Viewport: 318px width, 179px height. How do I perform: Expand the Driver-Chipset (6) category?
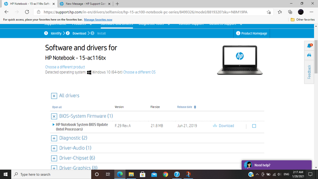(x=54, y=158)
